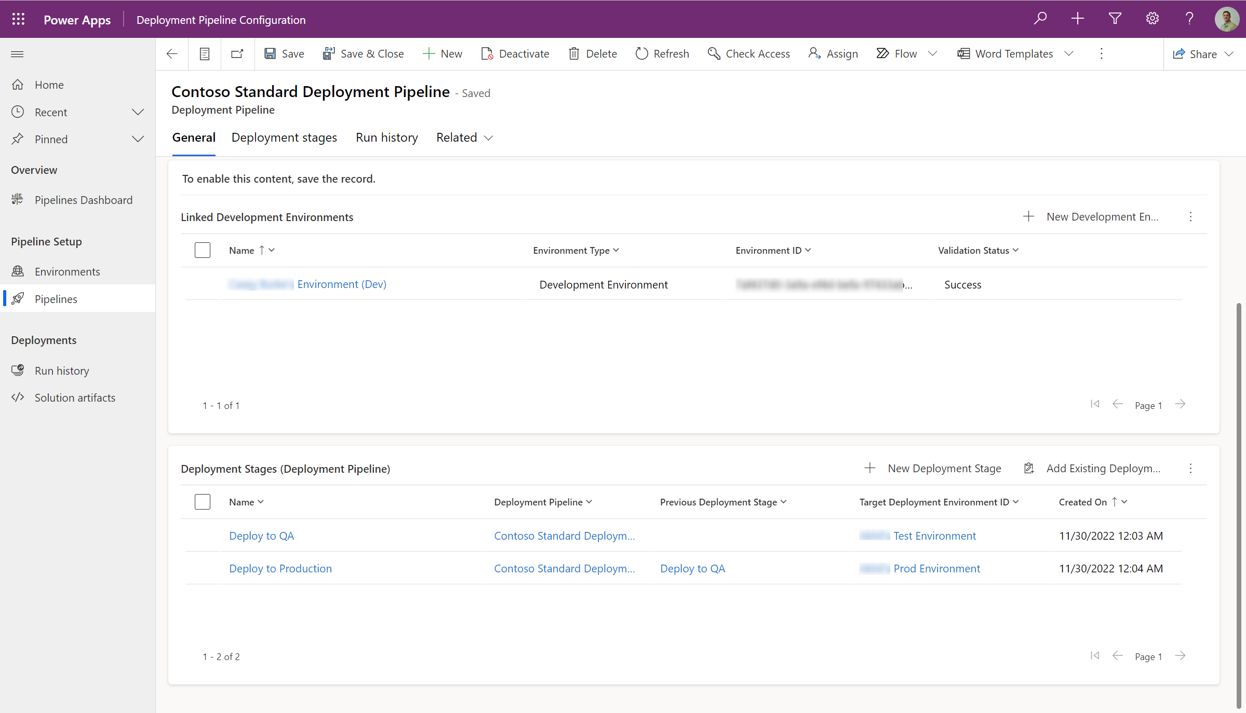Click the search magnifier icon in header
Screen dimensions: 1246x713
coord(1040,19)
